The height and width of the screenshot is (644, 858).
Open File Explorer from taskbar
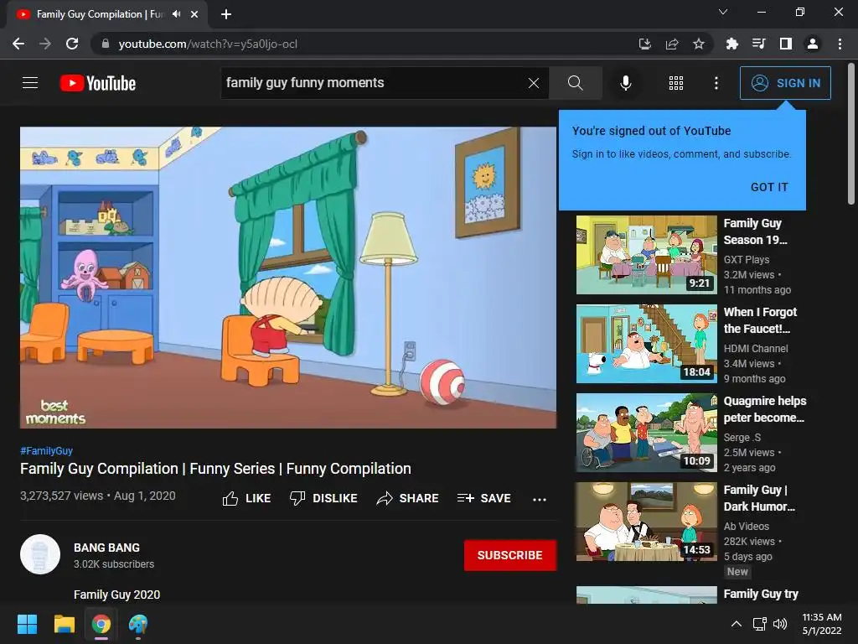tap(64, 624)
